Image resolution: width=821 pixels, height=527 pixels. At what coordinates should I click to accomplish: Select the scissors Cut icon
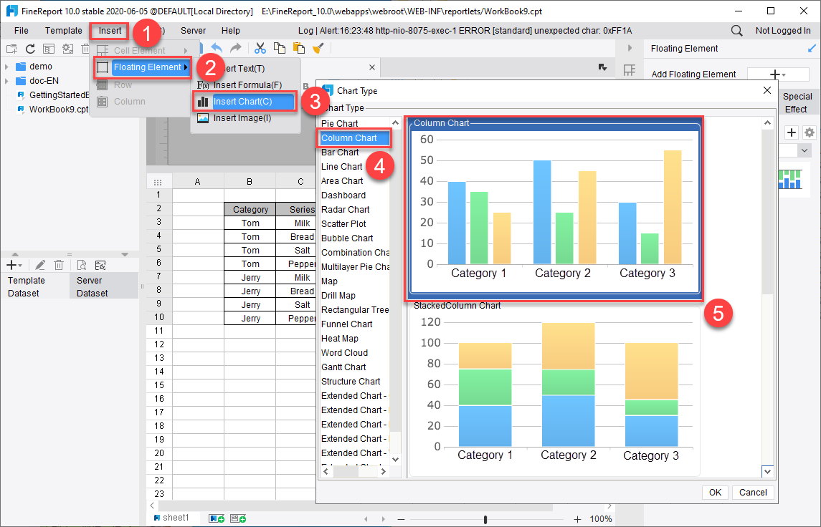[x=260, y=47]
